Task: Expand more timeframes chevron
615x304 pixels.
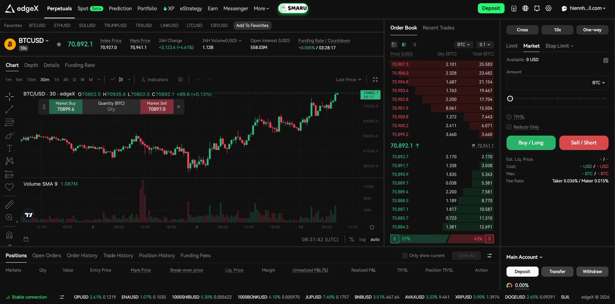Action: point(99,79)
